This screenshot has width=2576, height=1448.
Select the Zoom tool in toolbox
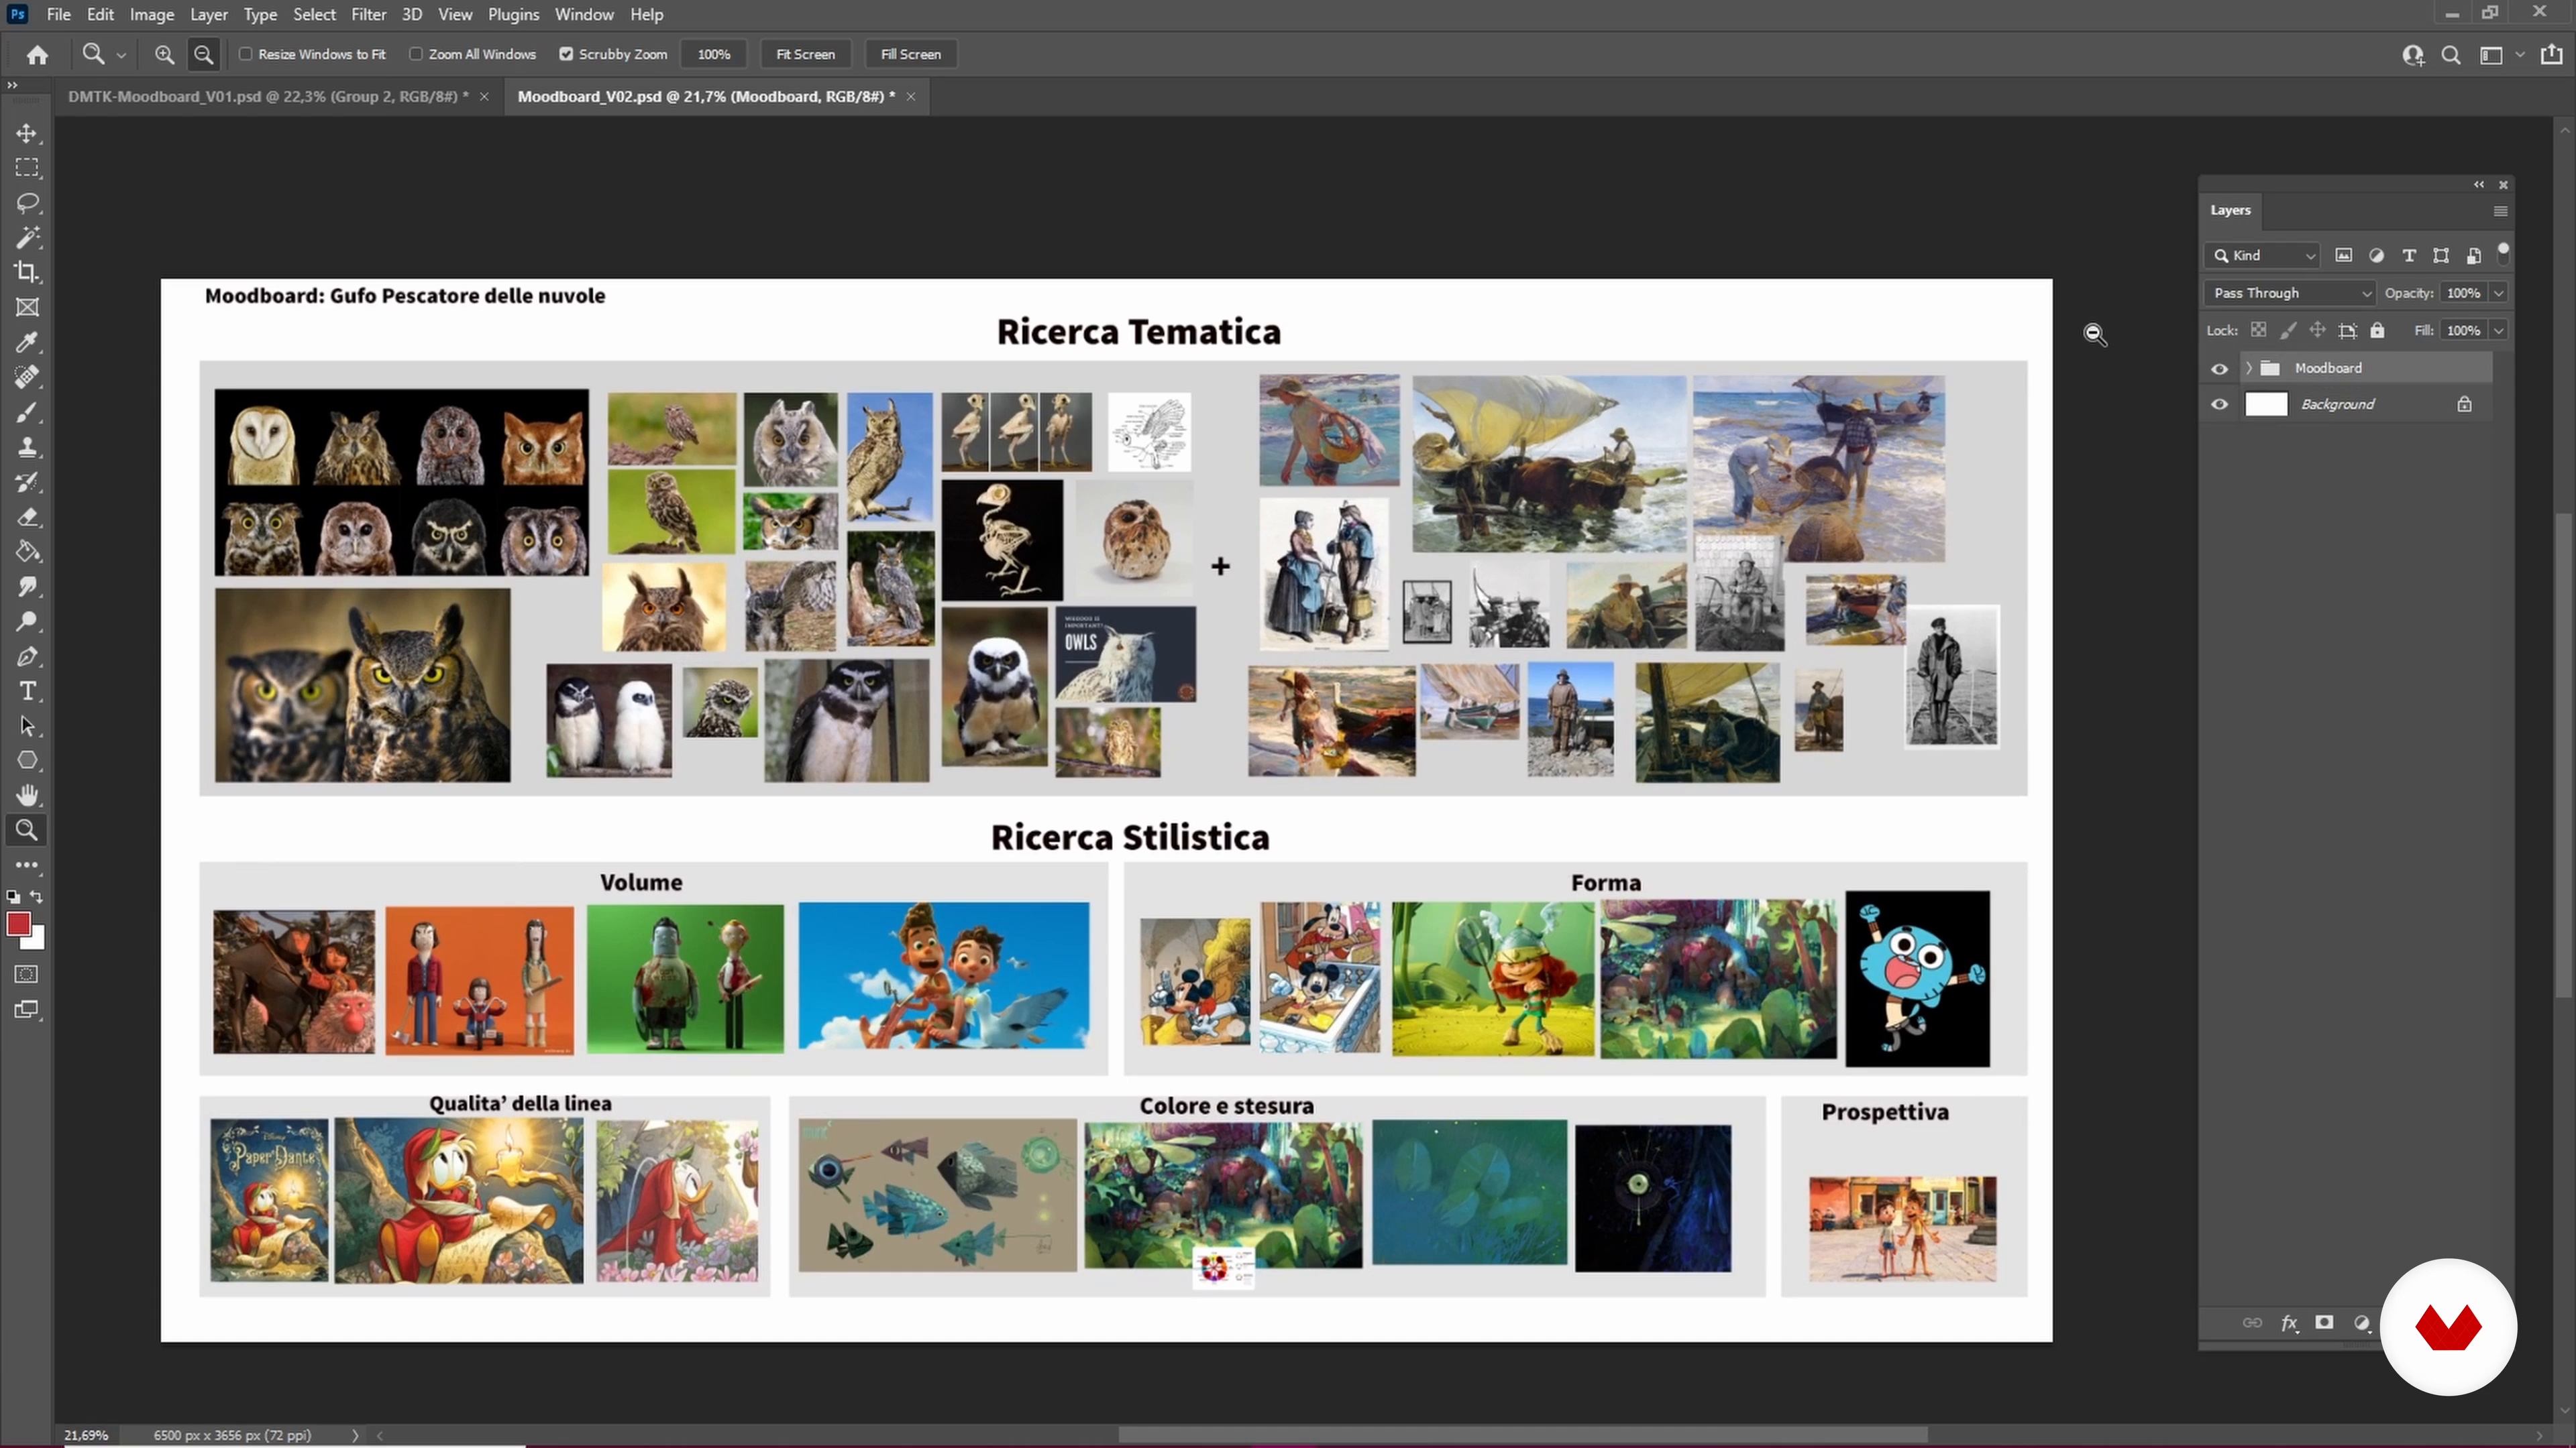27,829
